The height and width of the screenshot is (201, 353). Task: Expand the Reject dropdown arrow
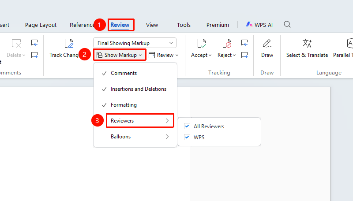pos(234,55)
